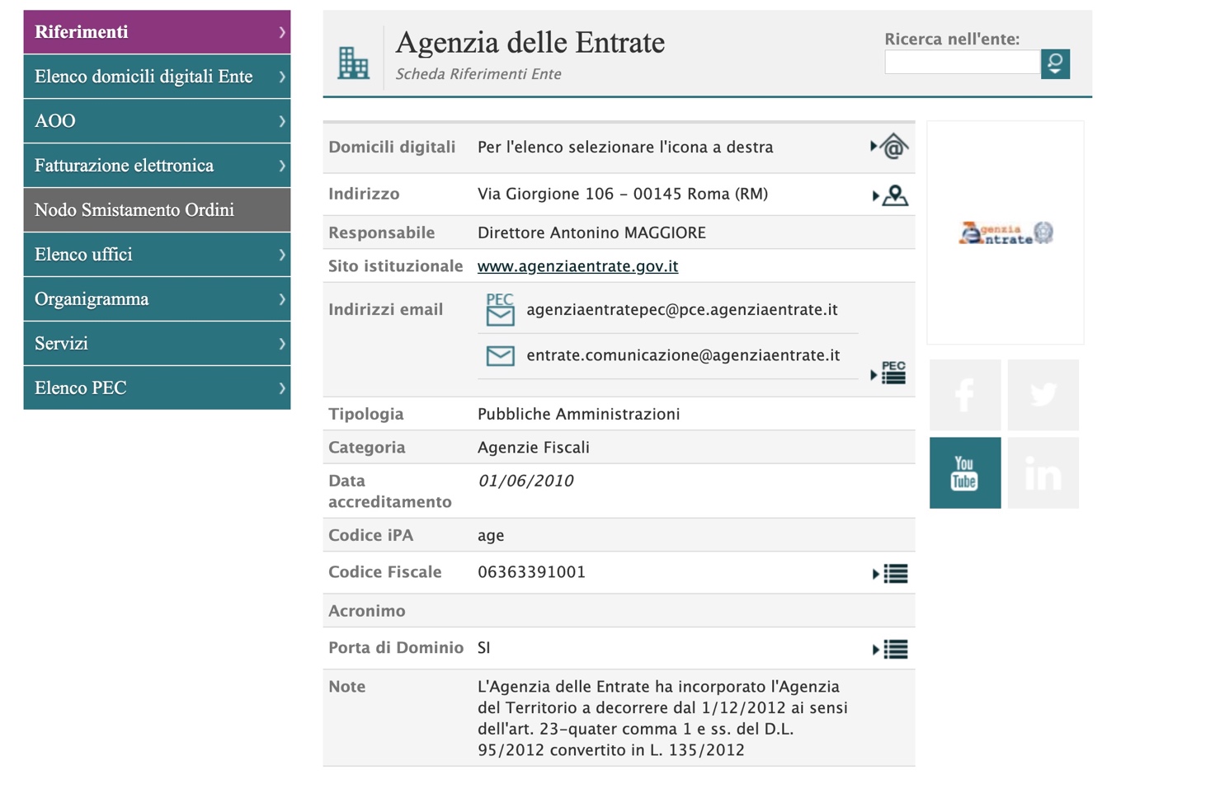Viewport: 1215px width, 789px height.
Task: Click the entrate.comunicazione@agenziaentrate.it address
Action: point(683,355)
